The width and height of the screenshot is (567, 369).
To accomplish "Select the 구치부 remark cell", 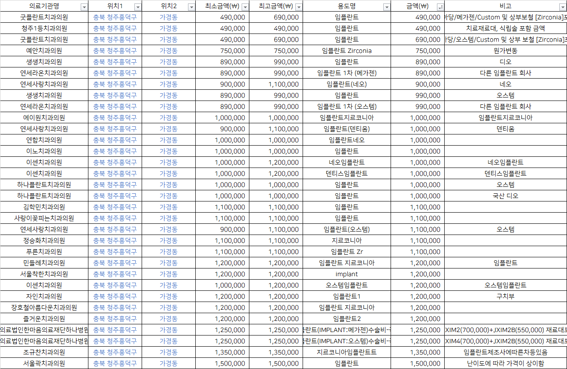I will [506, 296].
